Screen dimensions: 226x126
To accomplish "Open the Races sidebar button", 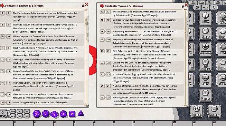I will (x=205, y=80).
